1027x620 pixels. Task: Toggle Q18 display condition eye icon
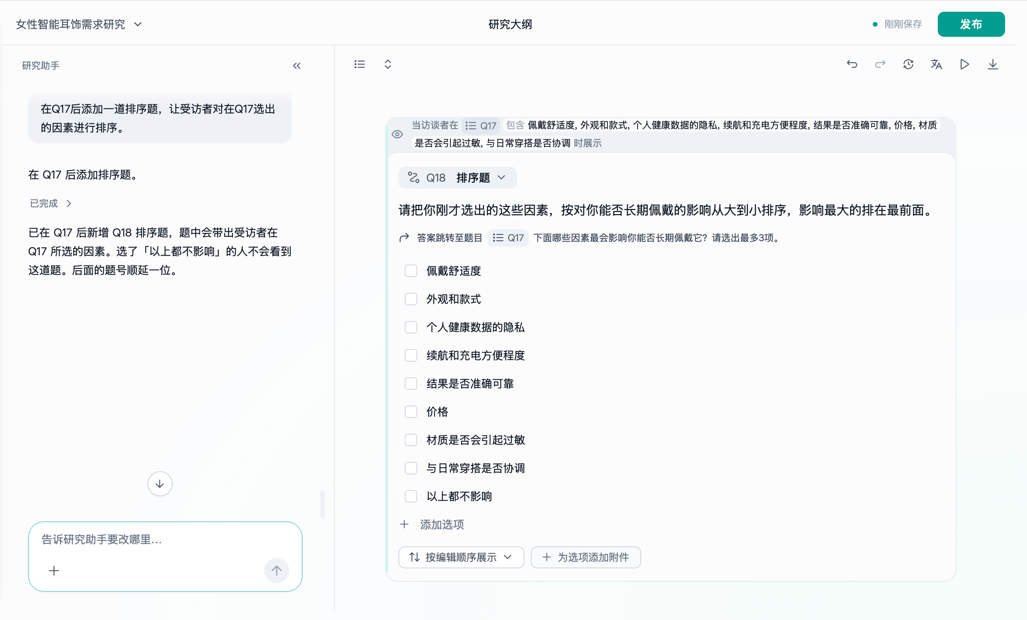[397, 134]
